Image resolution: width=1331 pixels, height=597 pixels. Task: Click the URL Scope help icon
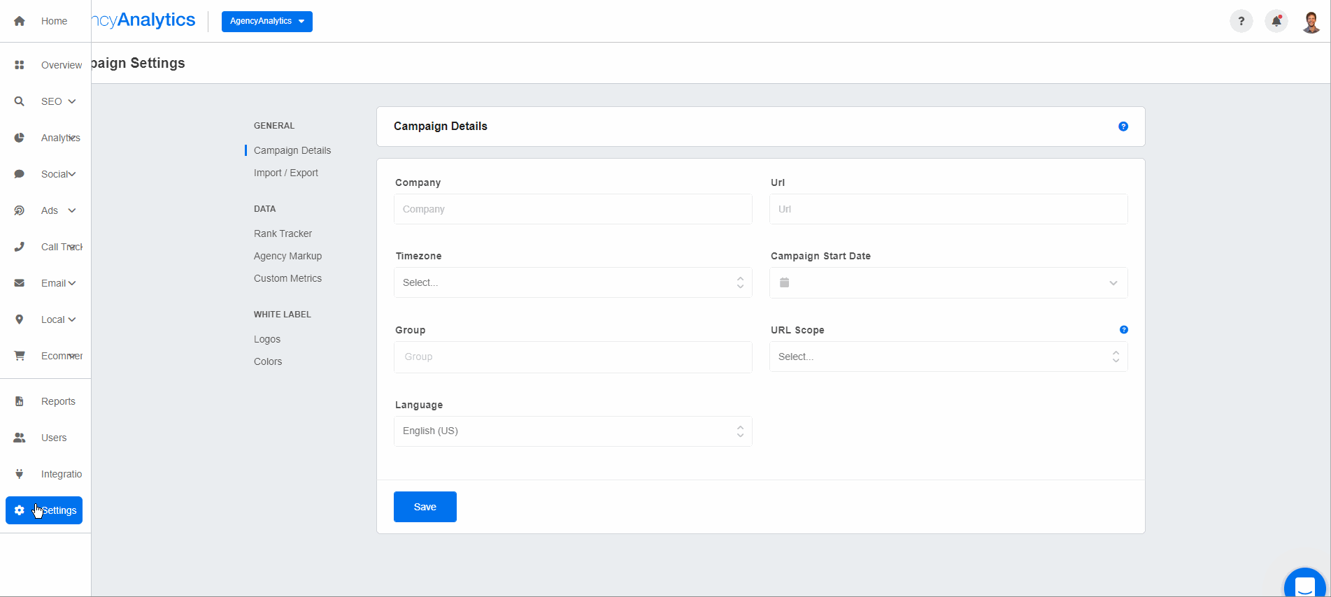(x=1123, y=329)
